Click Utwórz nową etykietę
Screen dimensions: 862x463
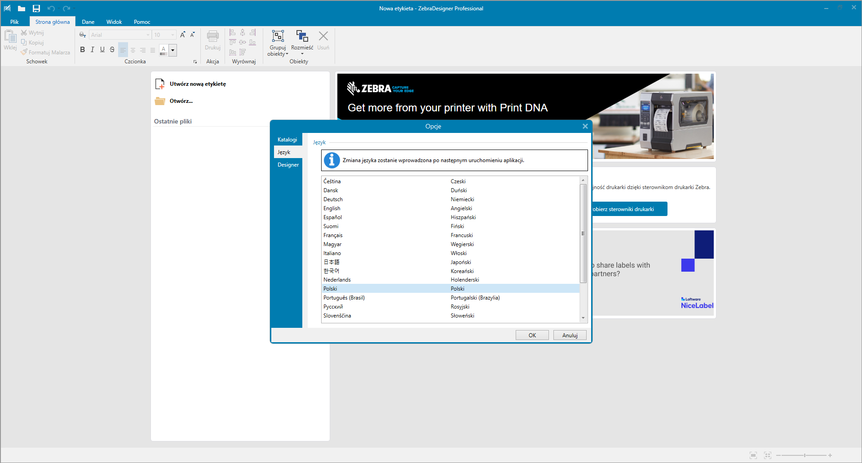pyautogui.click(x=198, y=84)
